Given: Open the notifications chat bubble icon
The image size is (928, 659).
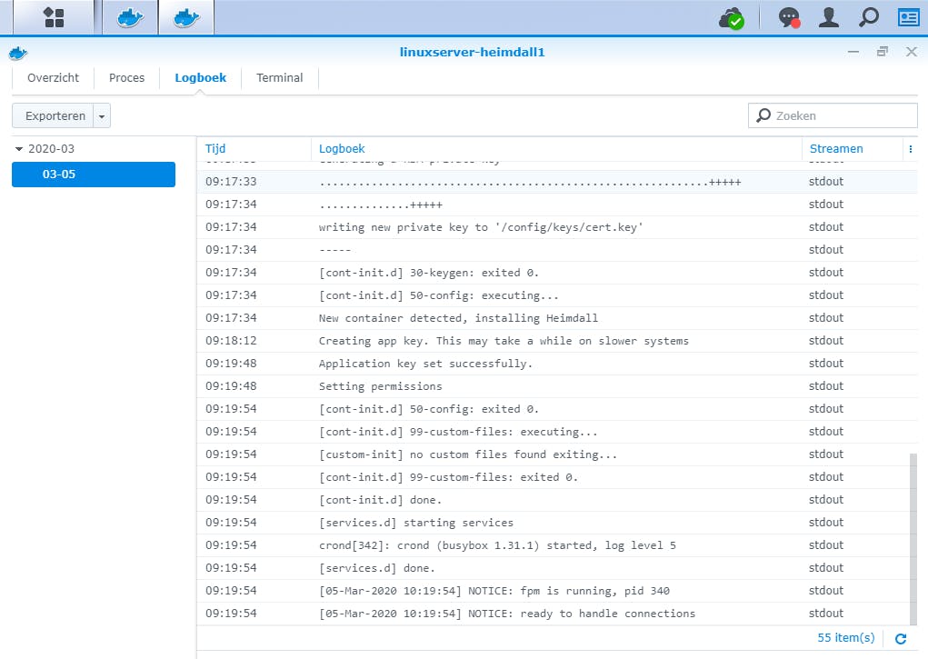Looking at the screenshot, I should [x=789, y=18].
